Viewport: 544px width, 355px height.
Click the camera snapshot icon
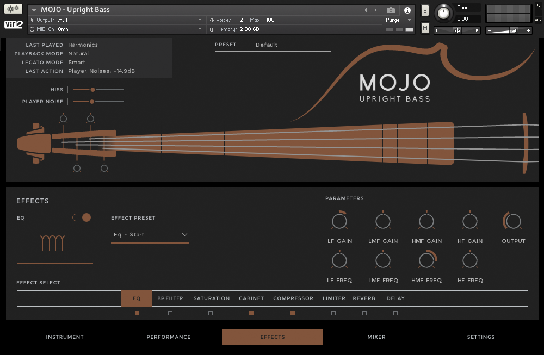click(x=391, y=10)
